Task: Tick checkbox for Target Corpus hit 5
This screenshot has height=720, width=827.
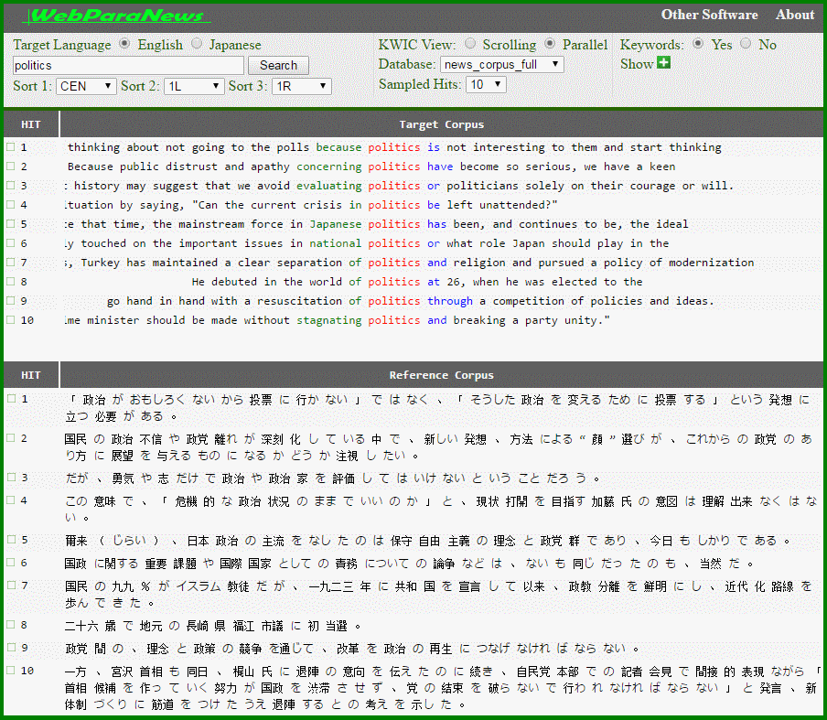Action: pyautogui.click(x=10, y=223)
